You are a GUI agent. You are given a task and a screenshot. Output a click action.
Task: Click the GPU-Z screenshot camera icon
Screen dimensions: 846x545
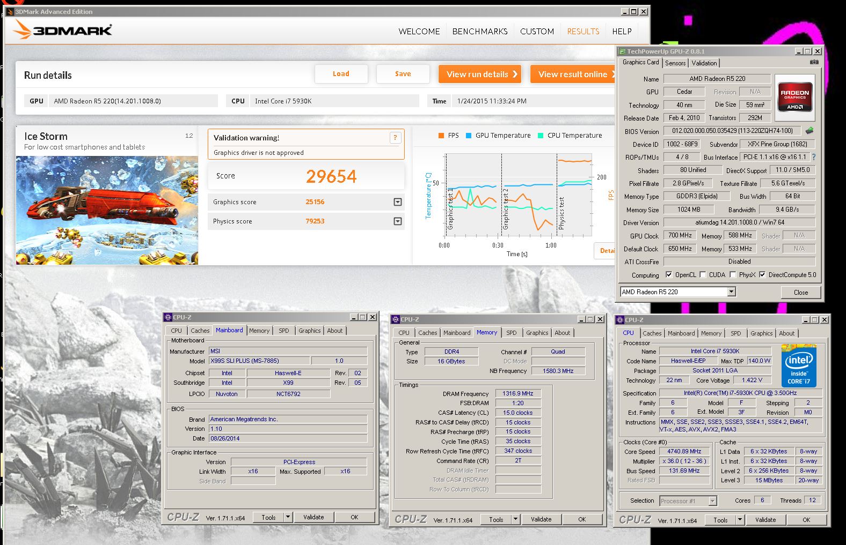[x=814, y=62]
